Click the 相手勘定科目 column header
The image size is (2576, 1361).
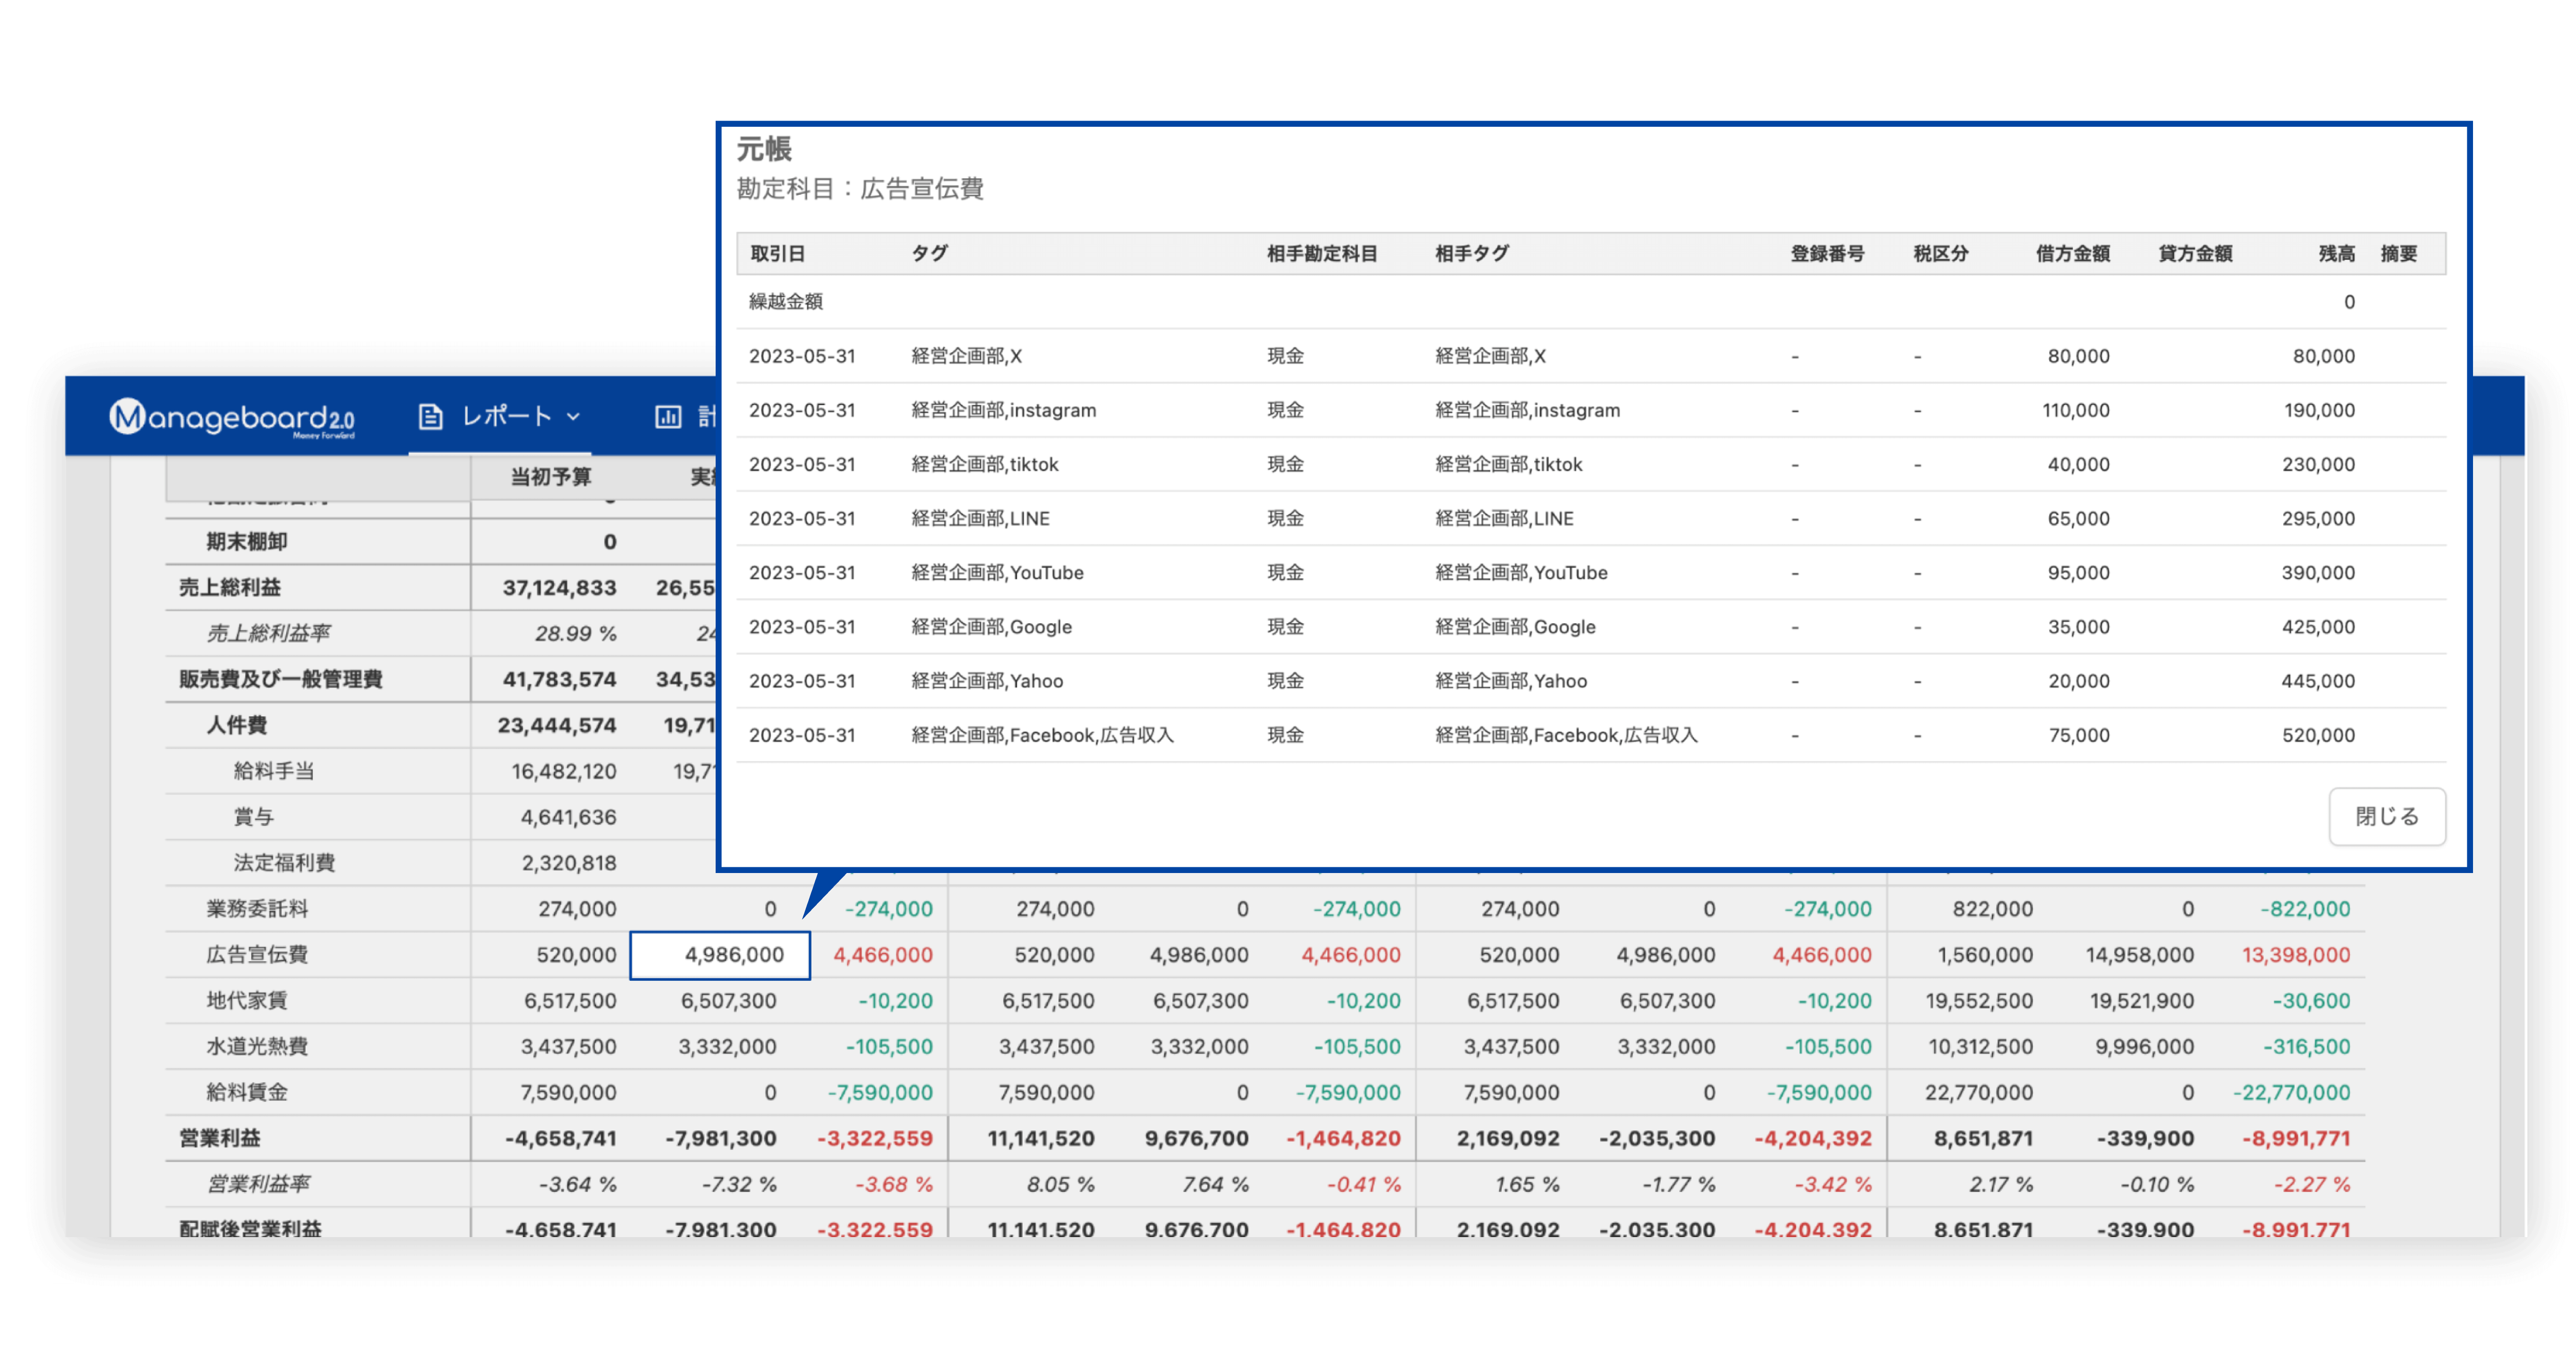(1321, 254)
